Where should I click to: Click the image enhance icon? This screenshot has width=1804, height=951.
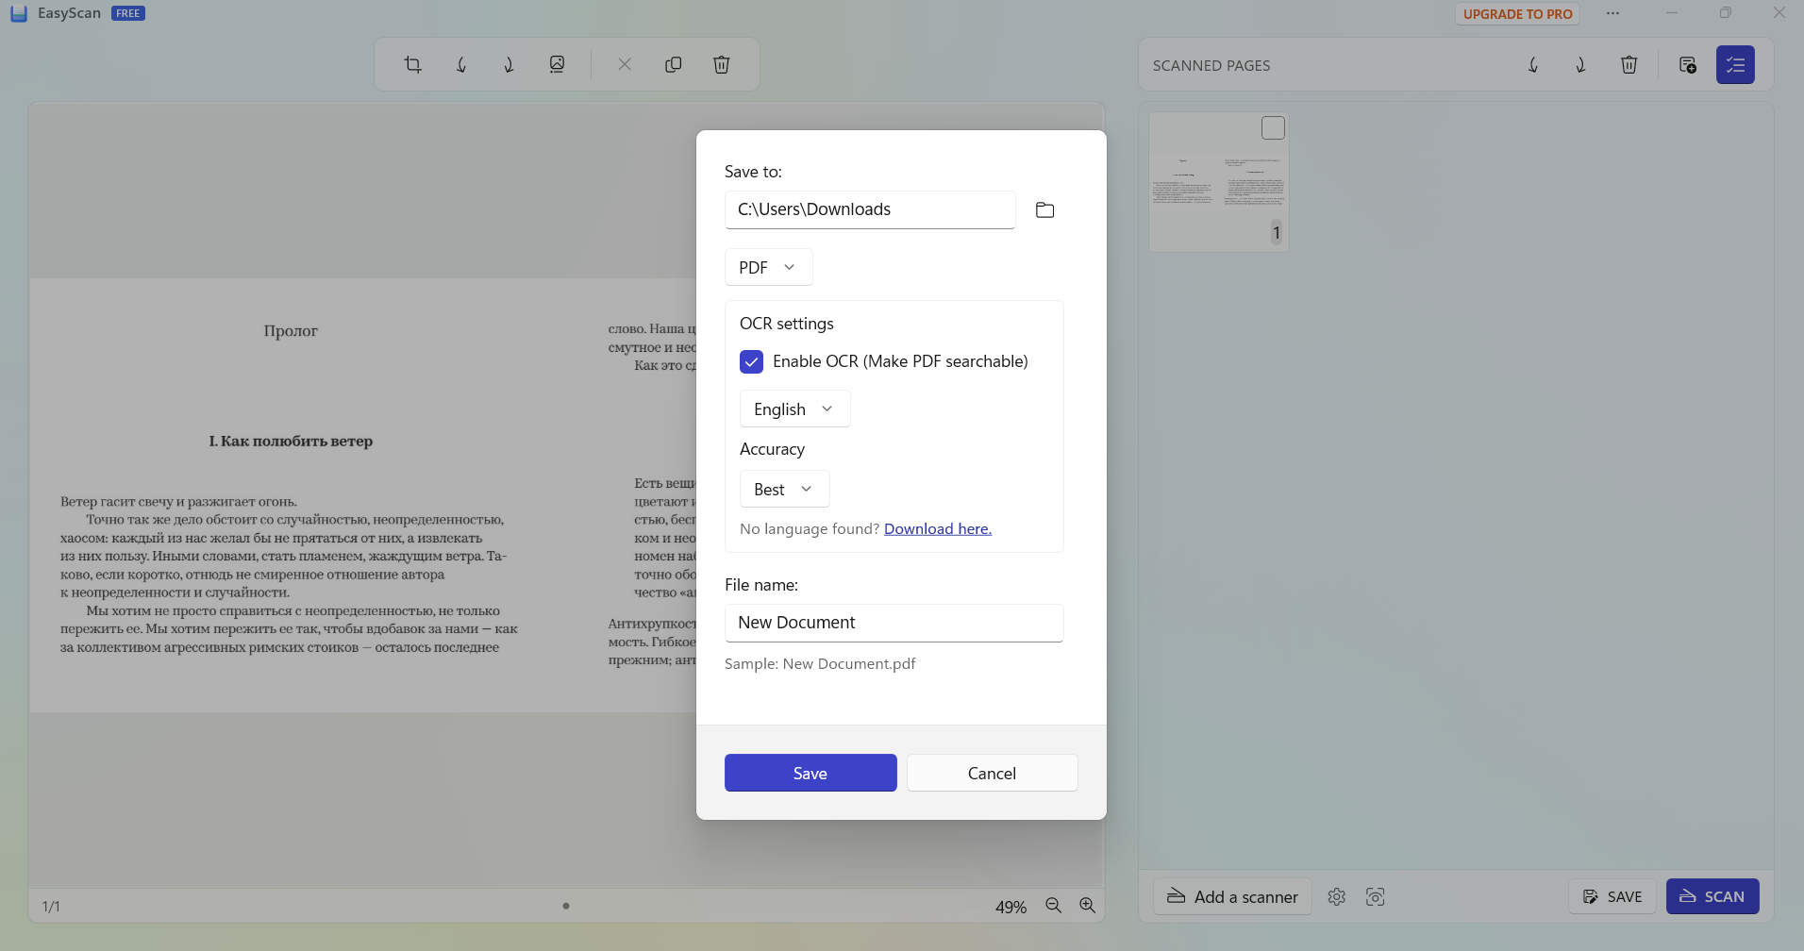557,65
